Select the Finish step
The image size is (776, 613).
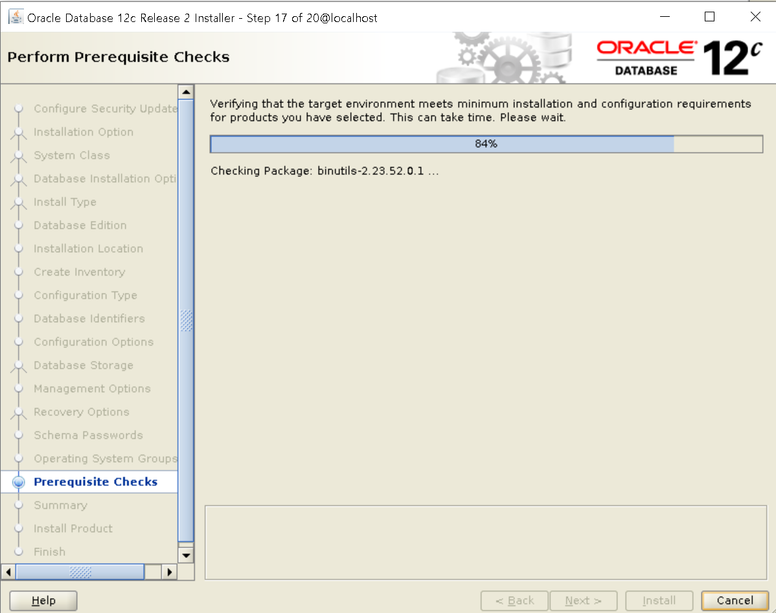[49, 551]
